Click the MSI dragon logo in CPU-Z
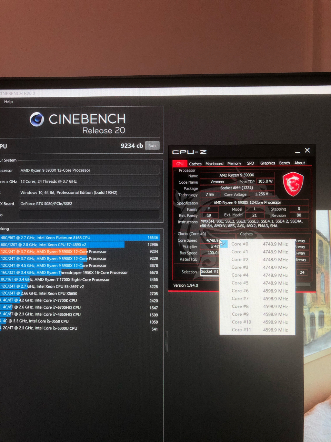The width and height of the screenshot is (331, 442). [293, 184]
